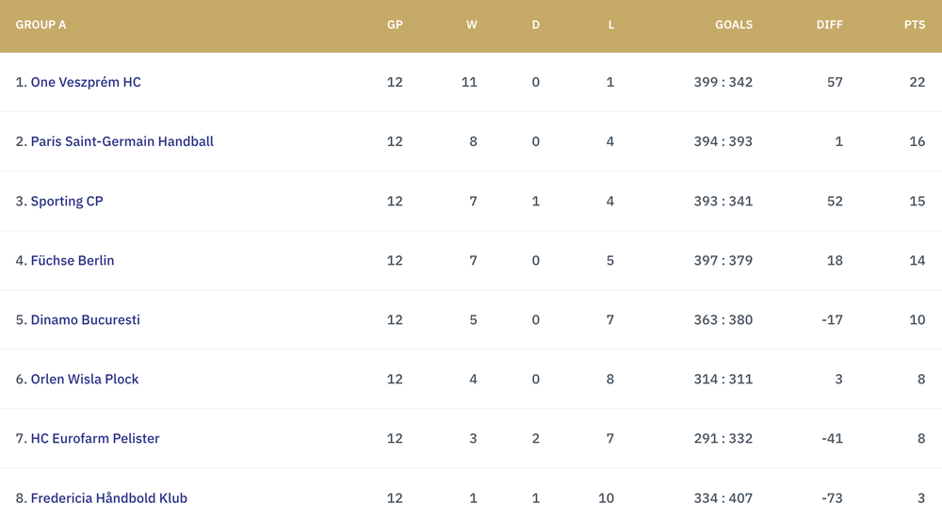Click the PTS column header
Screen dimensions: 942x520
pyautogui.click(x=915, y=24)
